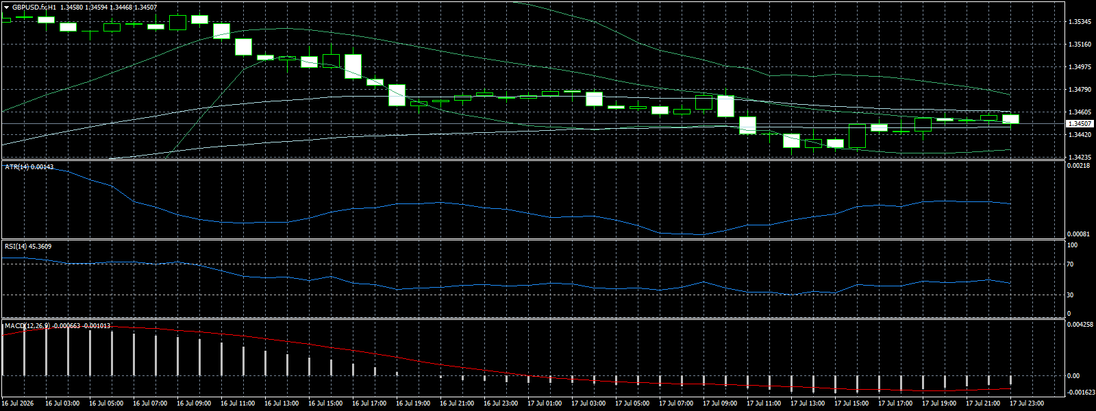Click the 16 Jul 03:00 time label

[62, 403]
